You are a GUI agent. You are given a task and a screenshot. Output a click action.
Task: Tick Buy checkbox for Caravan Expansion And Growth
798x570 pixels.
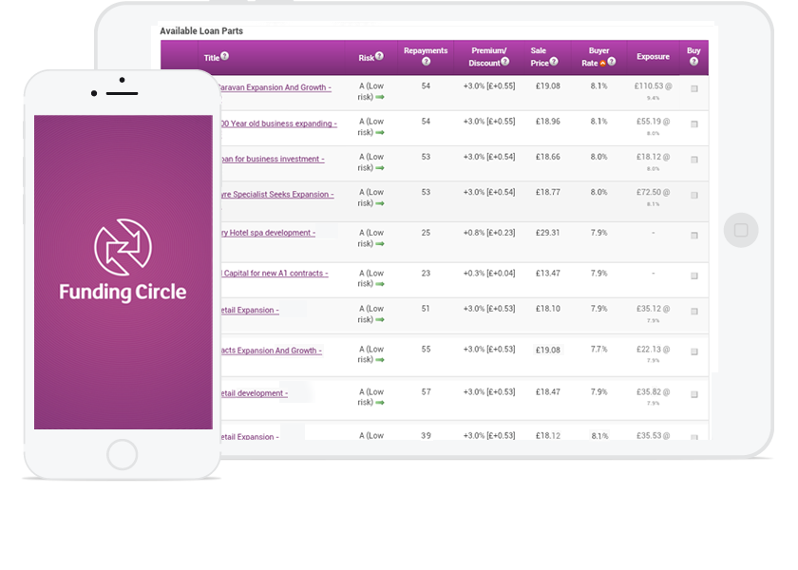[694, 88]
